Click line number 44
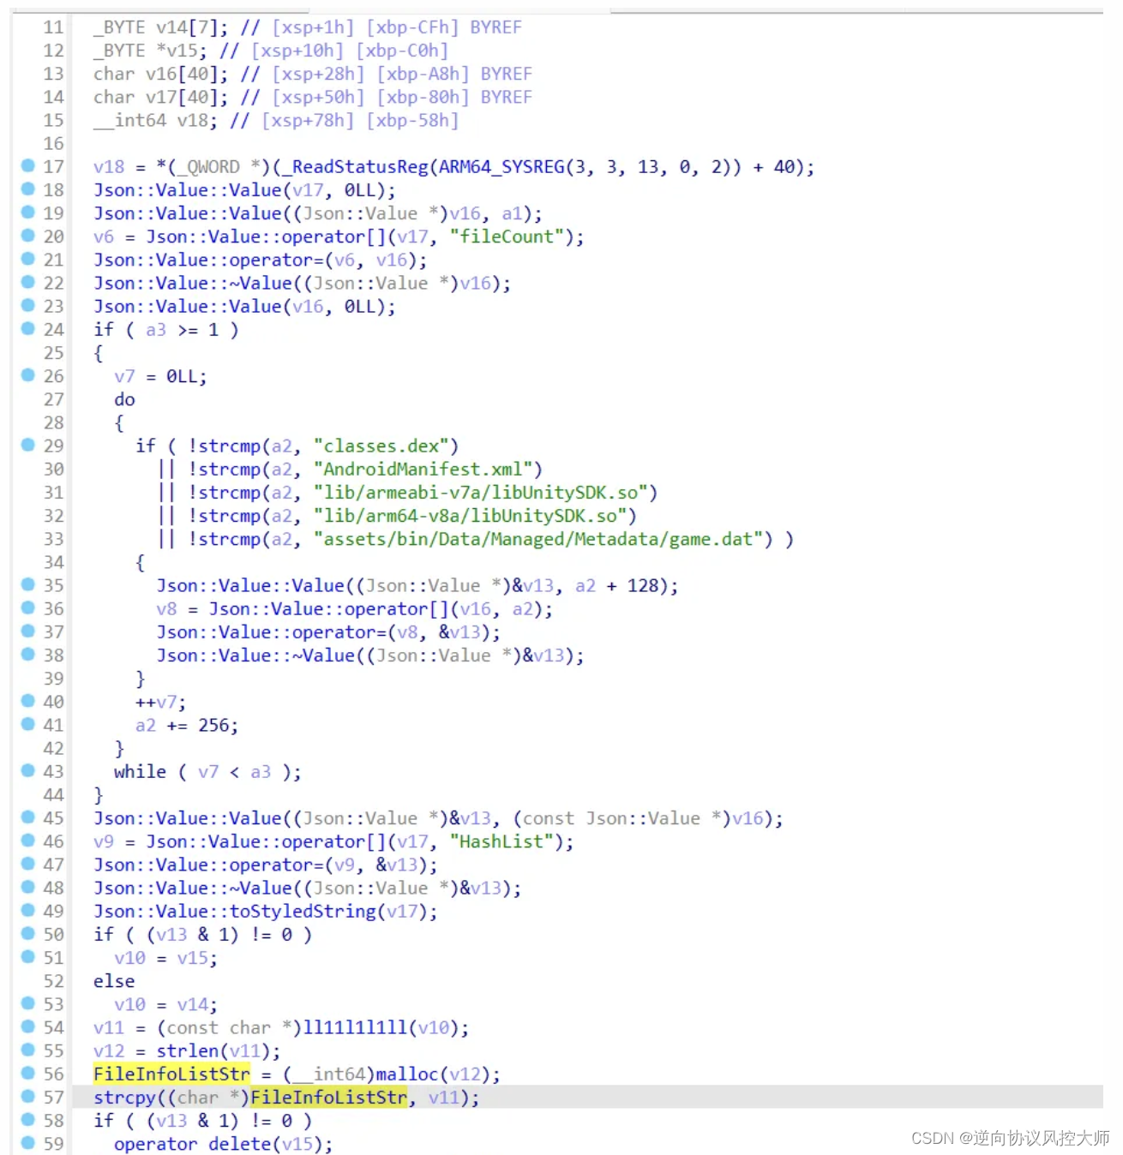 (53, 794)
